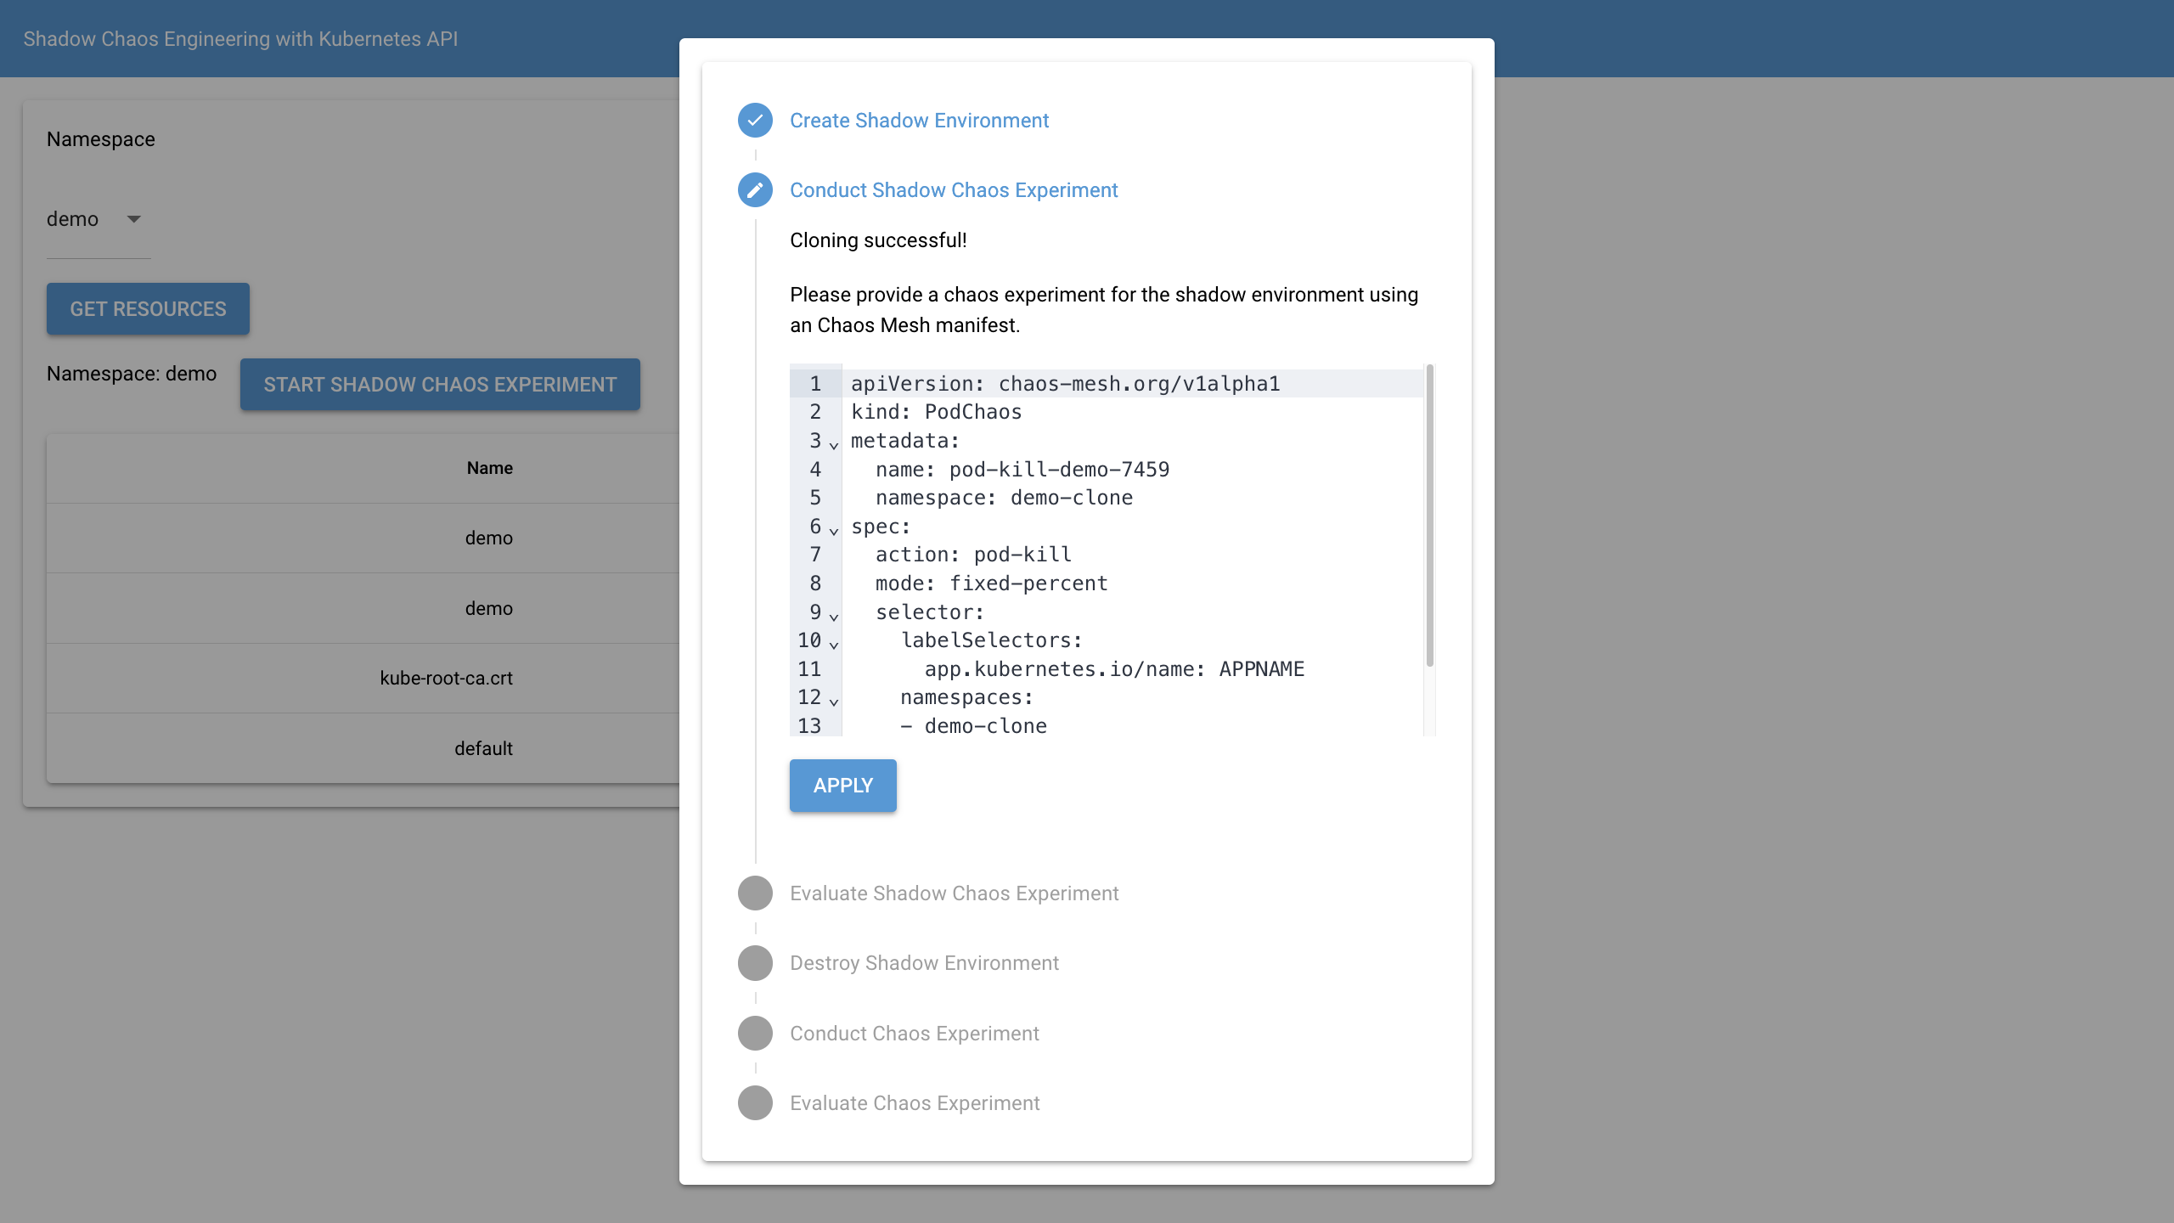Fold the labelSelectors section at line 10
This screenshot has width=2174, height=1223.
click(x=834, y=645)
